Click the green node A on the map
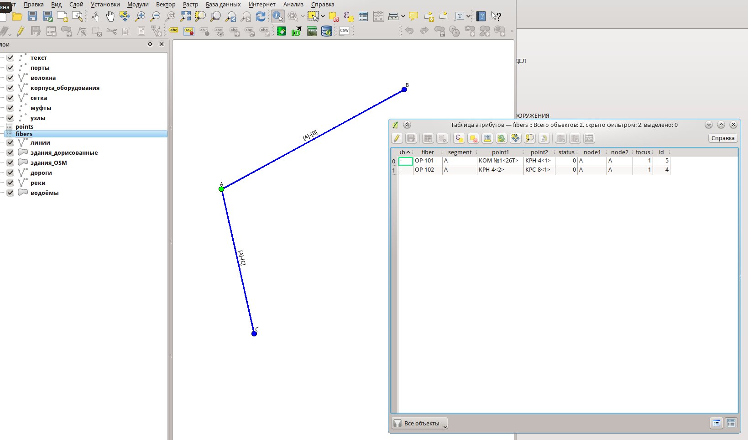 click(221, 189)
